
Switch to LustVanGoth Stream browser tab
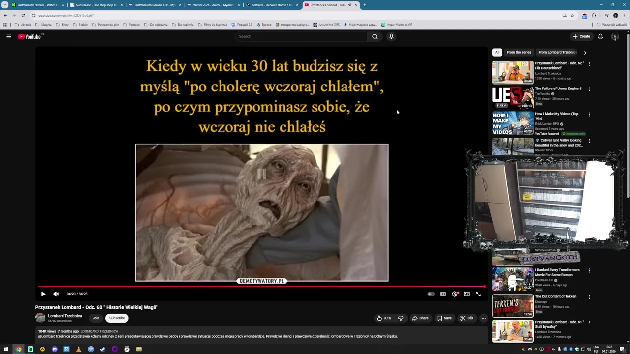tap(38, 5)
